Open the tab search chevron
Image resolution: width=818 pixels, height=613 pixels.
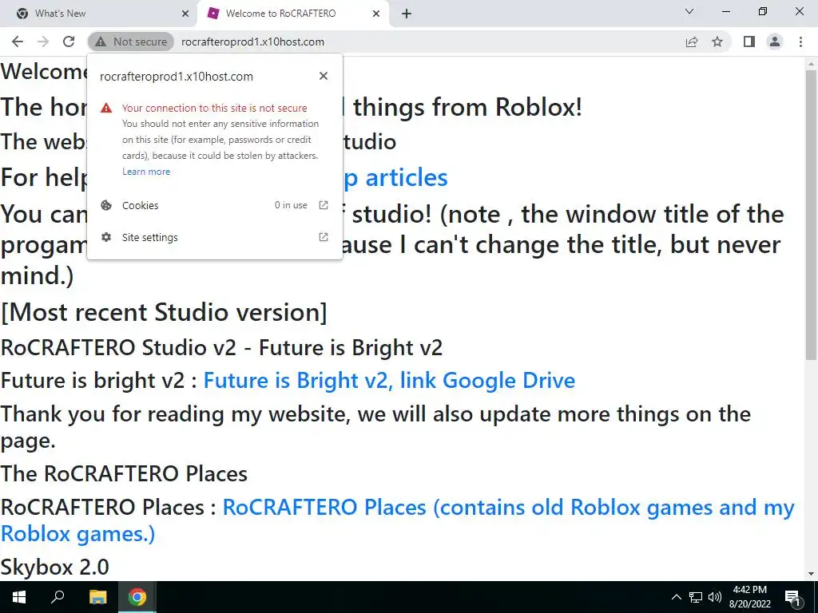(x=689, y=11)
